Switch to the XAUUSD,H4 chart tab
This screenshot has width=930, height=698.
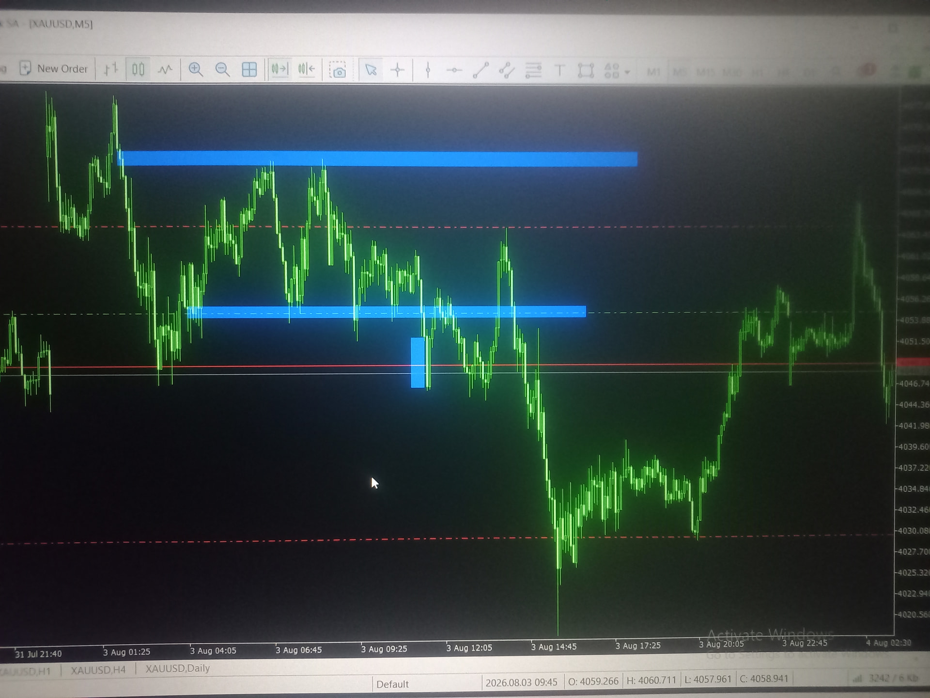coord(98,670)
